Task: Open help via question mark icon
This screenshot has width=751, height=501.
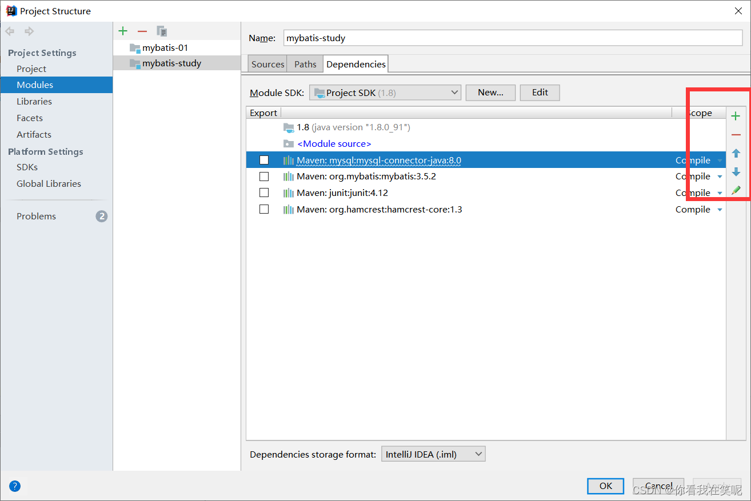Action: pos(15,486)
